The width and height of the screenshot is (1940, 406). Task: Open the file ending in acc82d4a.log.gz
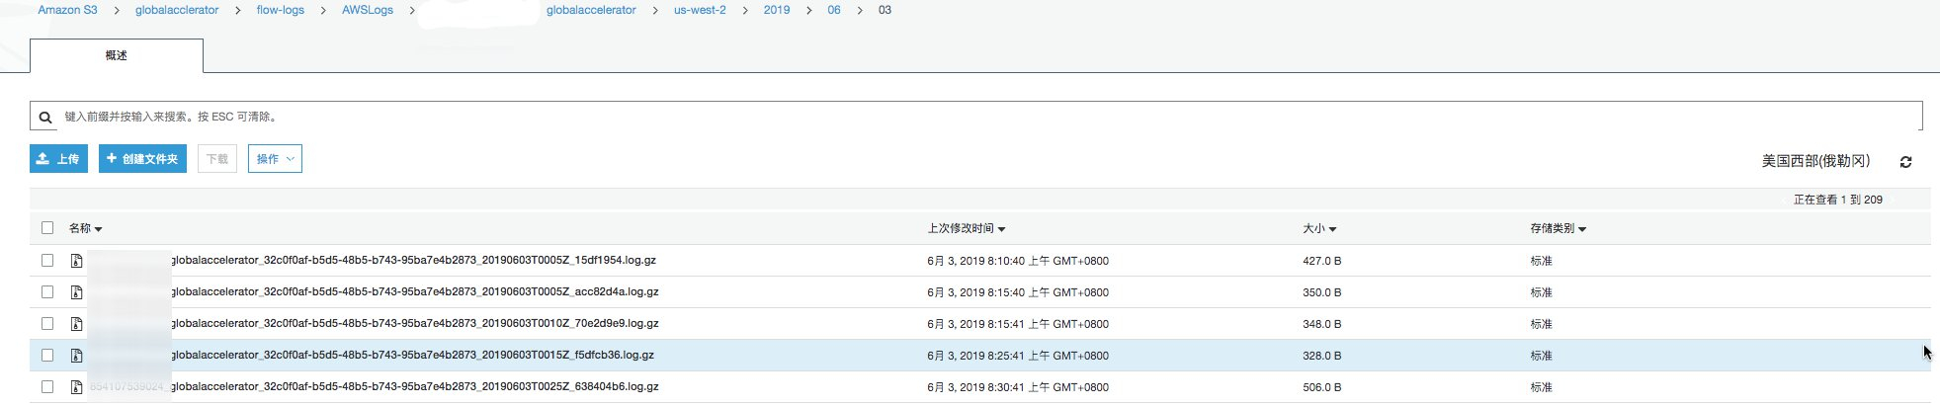click(x=414, y=292)
